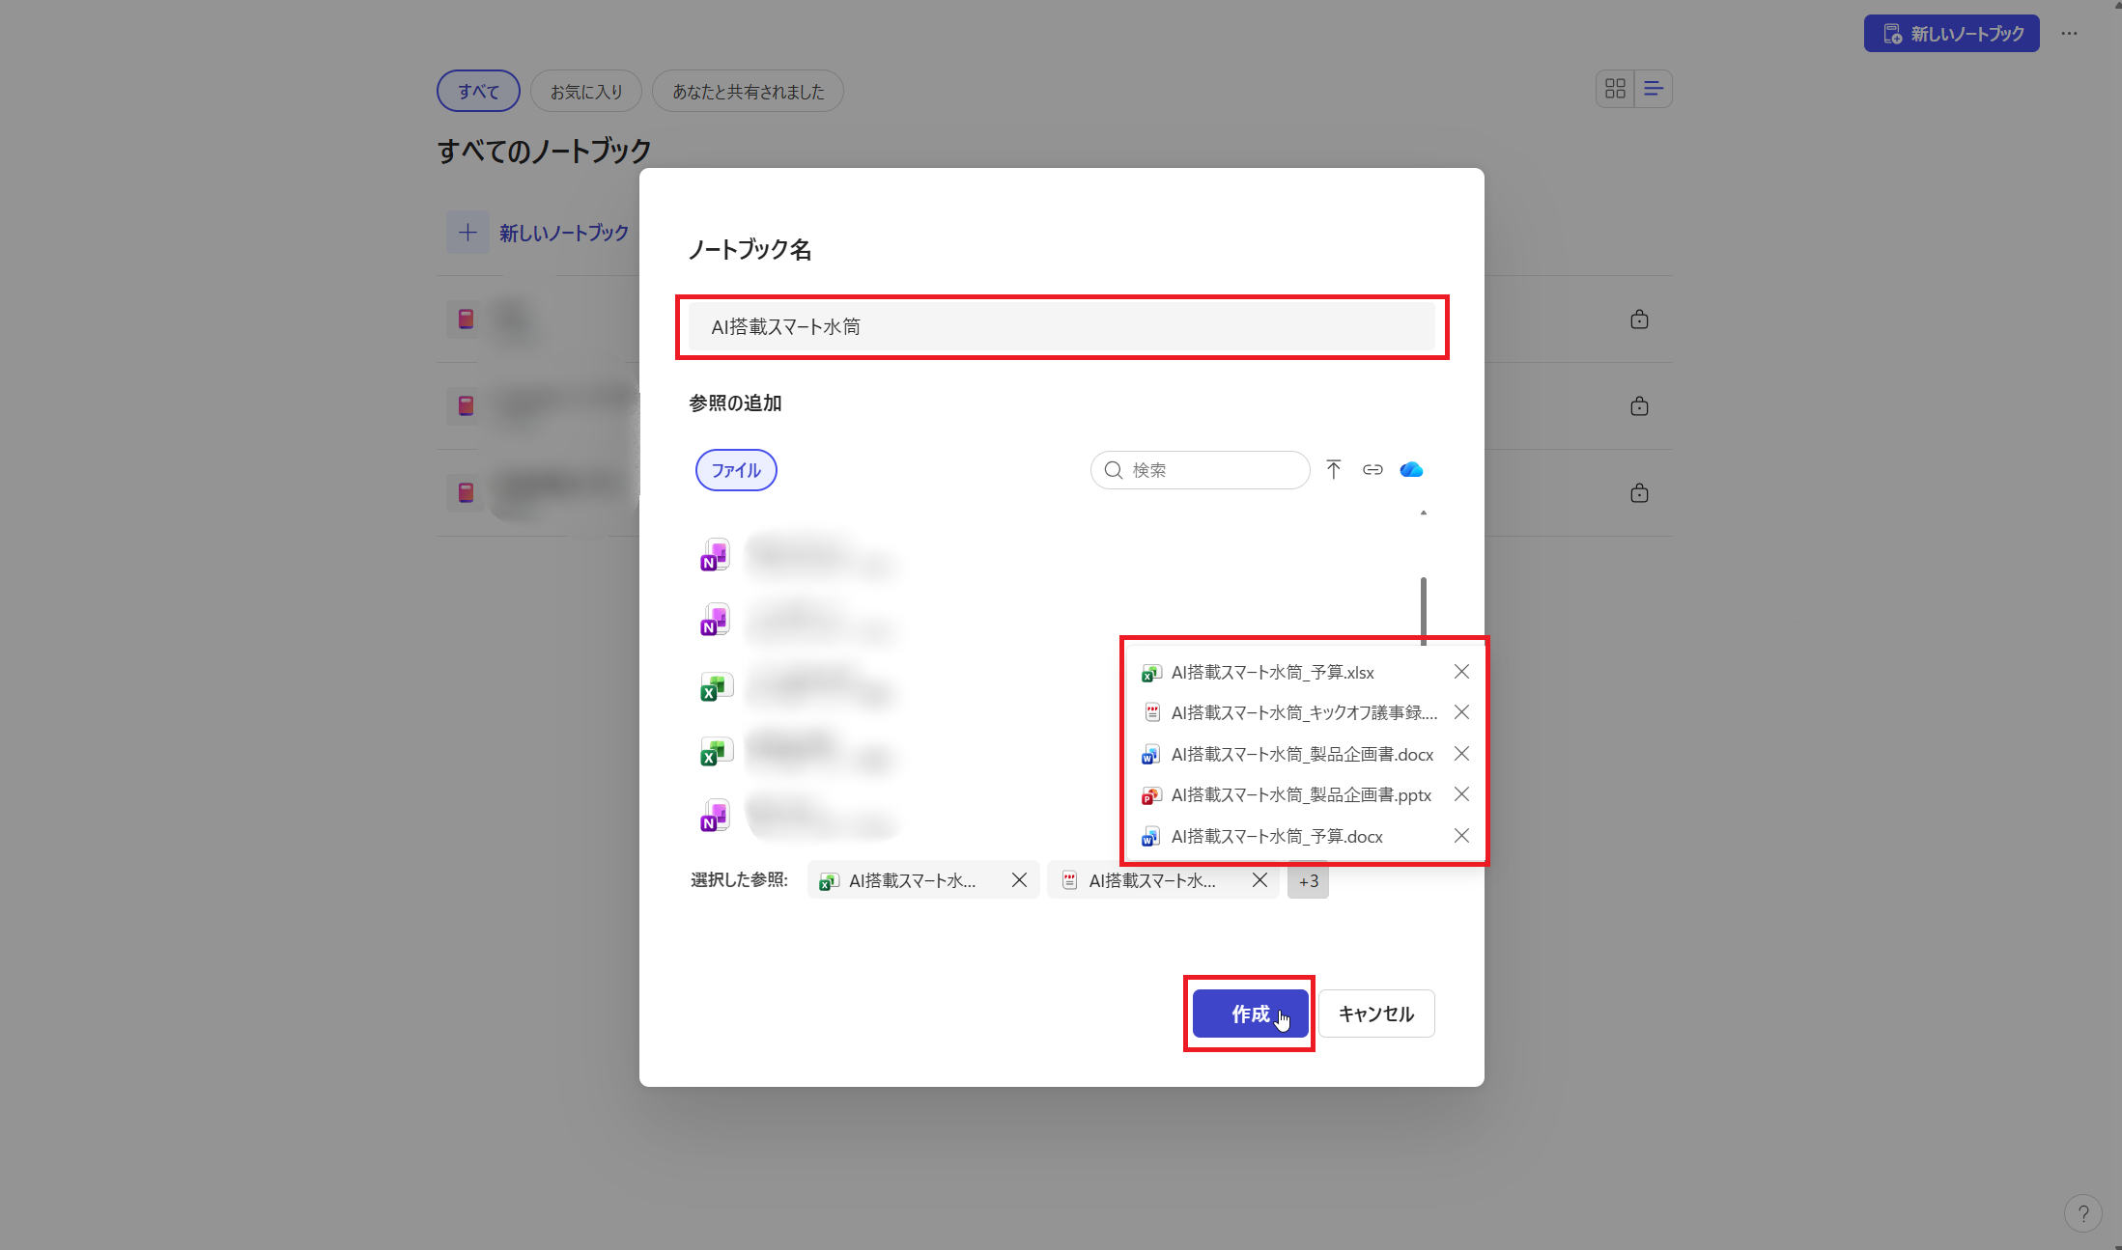Toggle the ファイル filter pill

735,470
